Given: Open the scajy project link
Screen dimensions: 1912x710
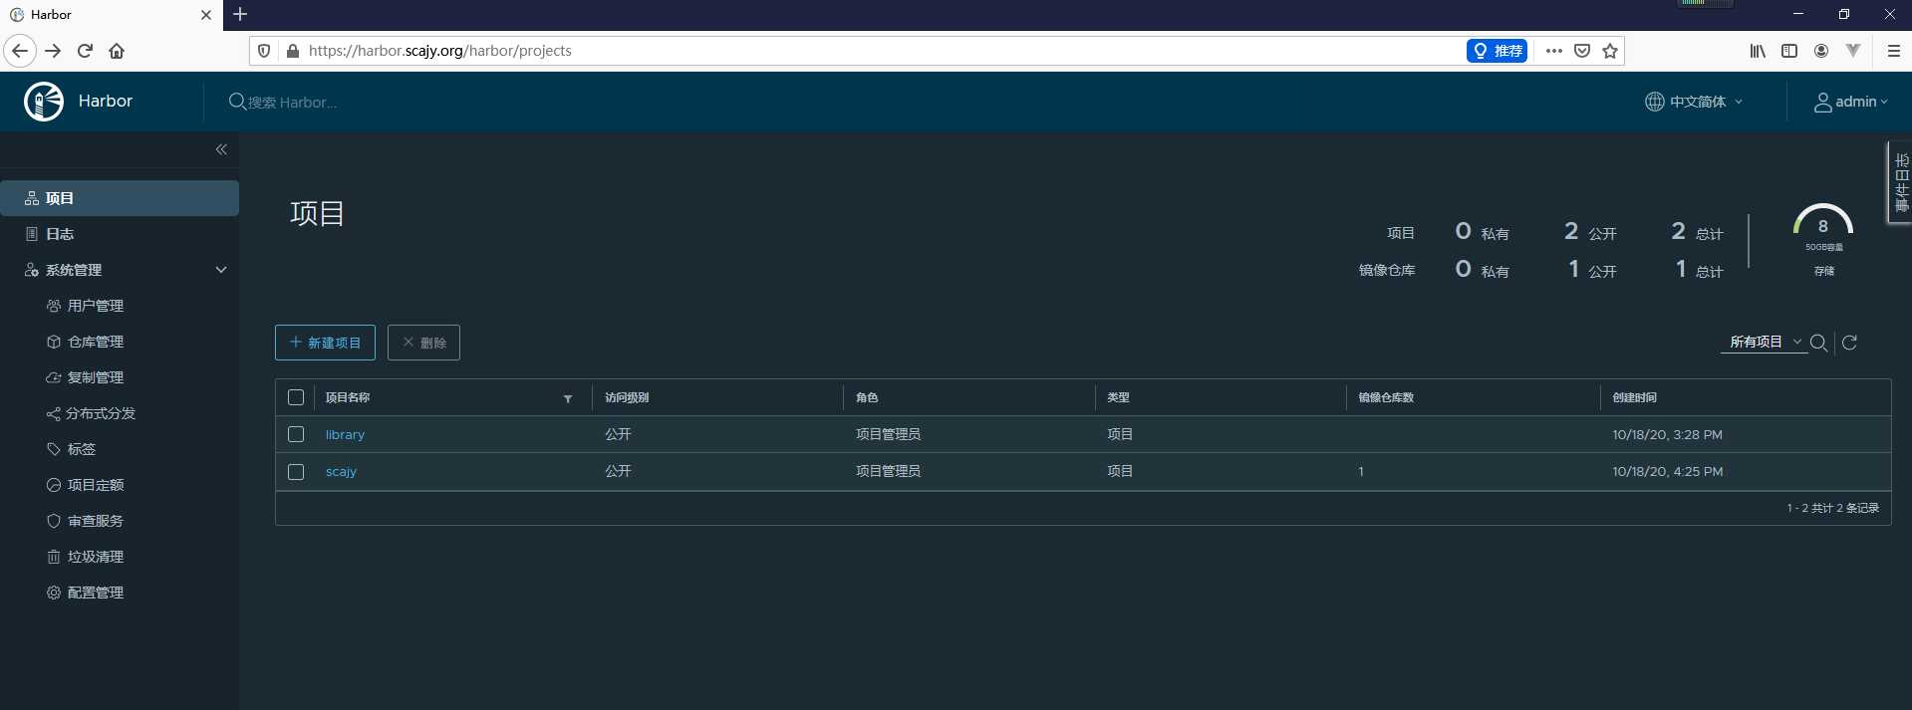Looking at the screenshot, I should tap(341, 471).
